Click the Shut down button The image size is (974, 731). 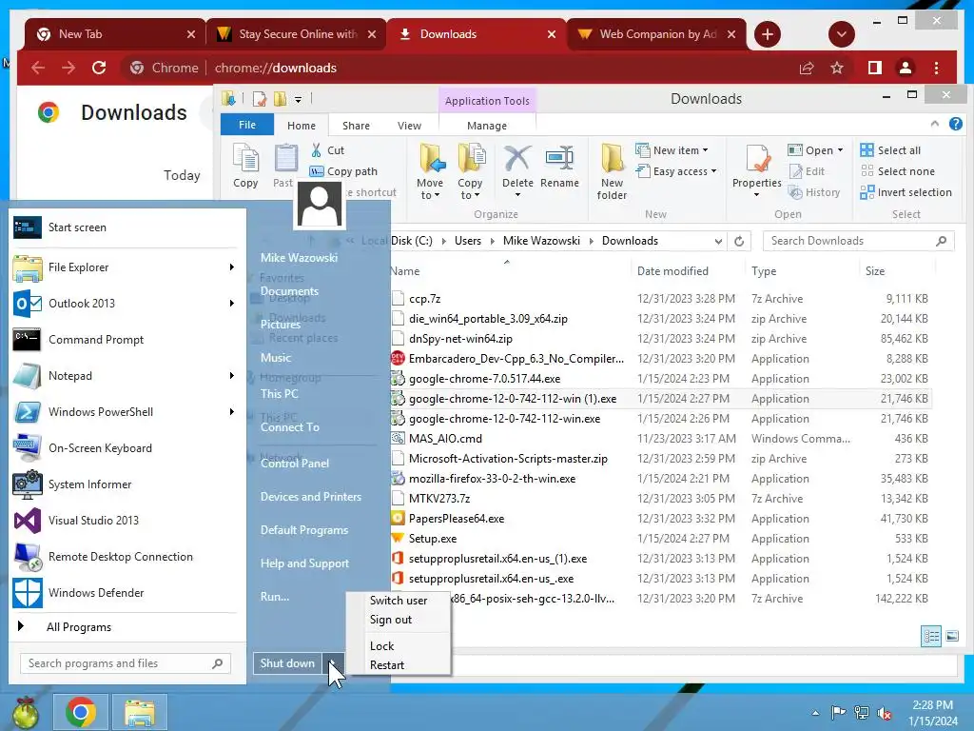coord(287,663)
